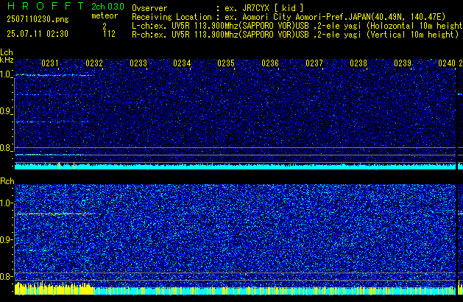Click the 0237 time marker
The image size is (463, 302).
tap(314, 63)
